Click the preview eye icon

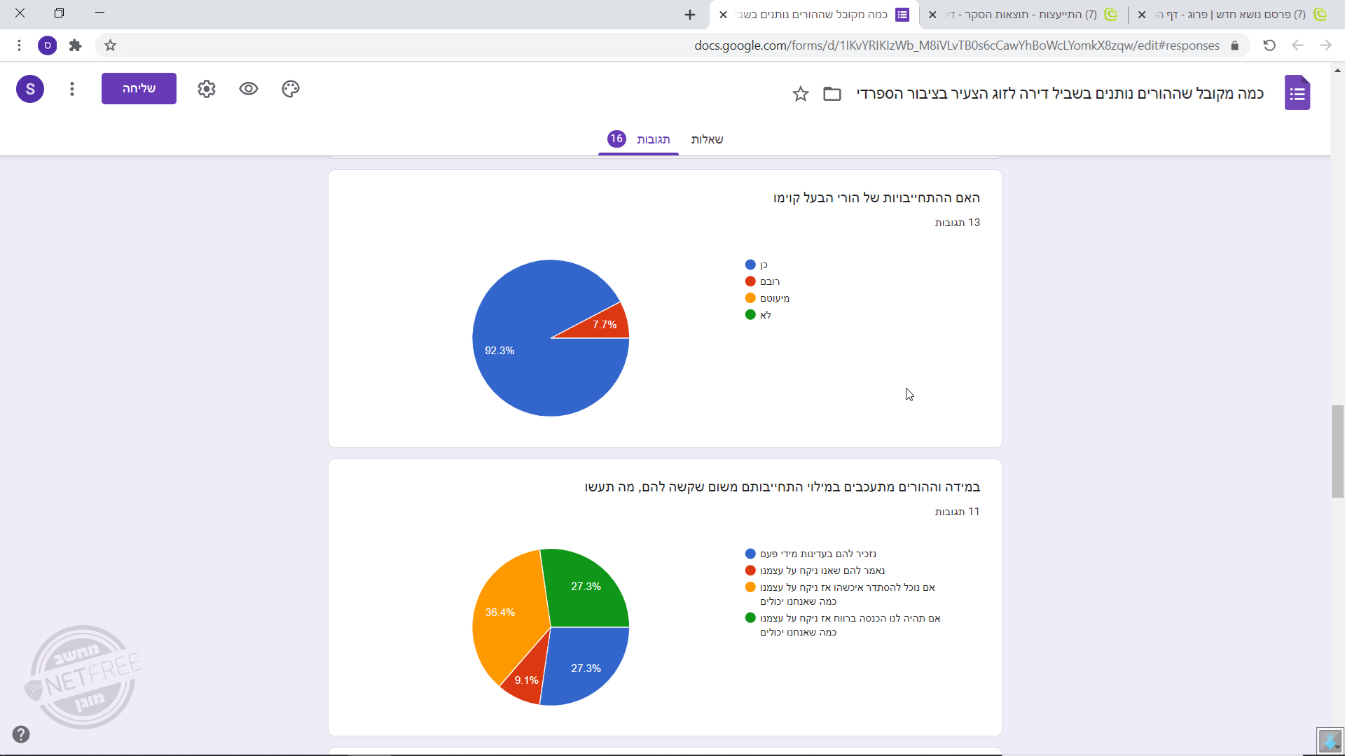tap(249, 89)
